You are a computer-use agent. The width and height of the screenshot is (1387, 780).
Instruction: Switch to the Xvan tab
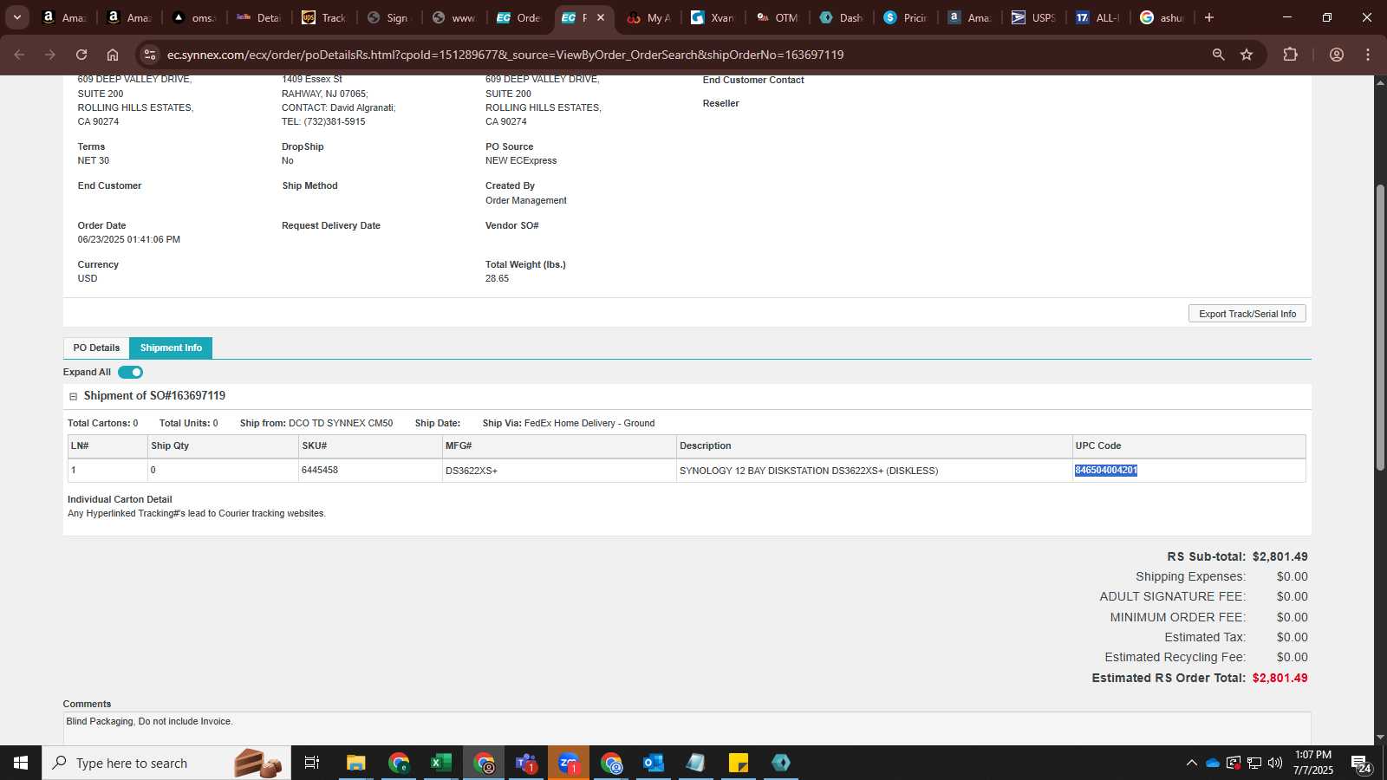point(713,17)
